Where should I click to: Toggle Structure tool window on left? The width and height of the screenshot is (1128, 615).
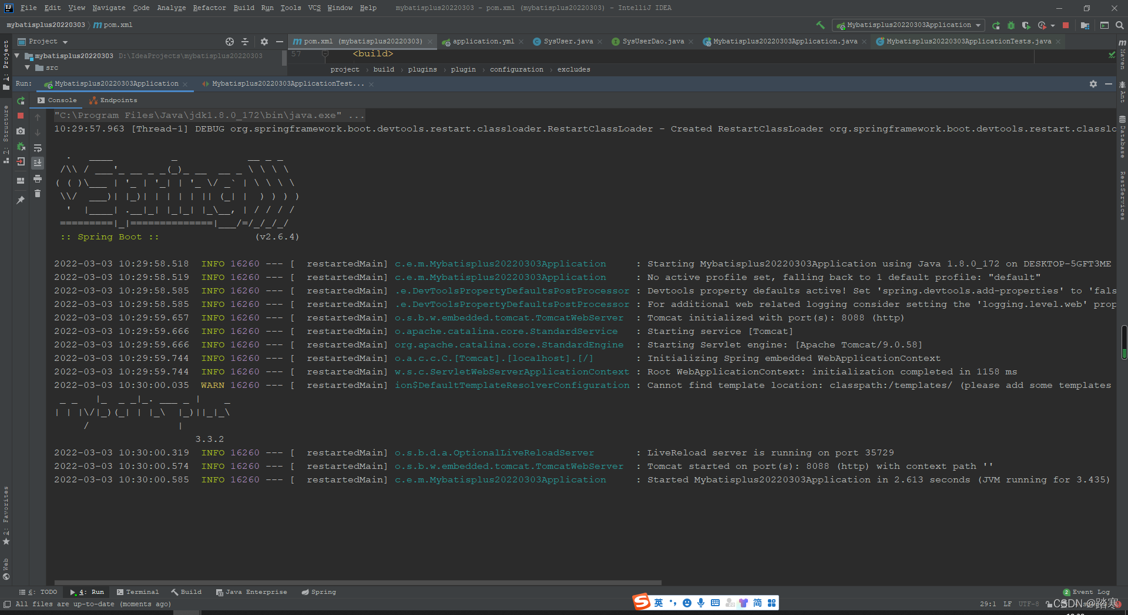(x=6, y=134)
